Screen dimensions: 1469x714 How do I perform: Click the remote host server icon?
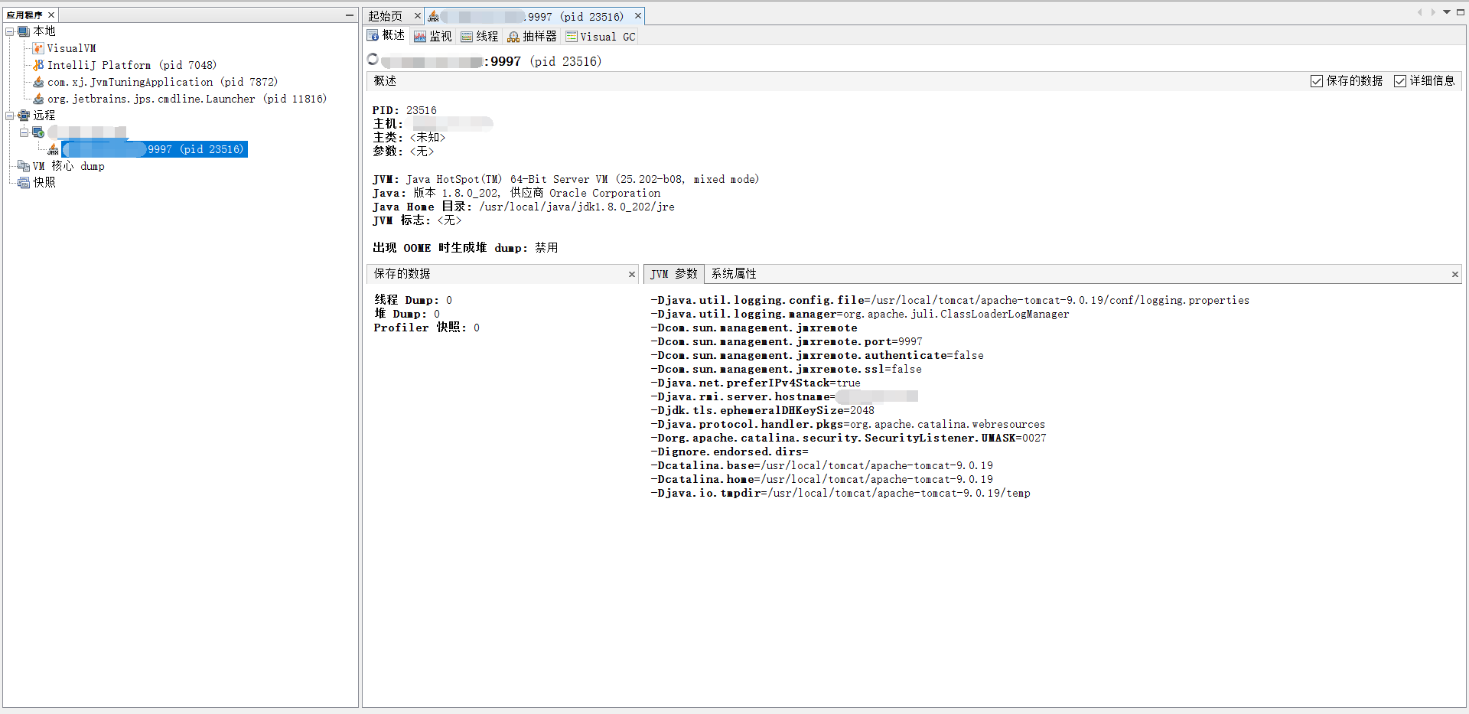(x=37, y=132)
